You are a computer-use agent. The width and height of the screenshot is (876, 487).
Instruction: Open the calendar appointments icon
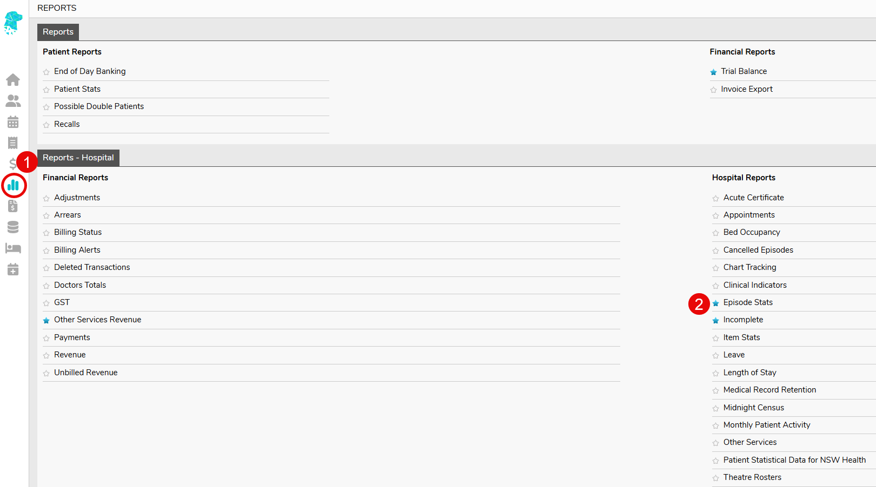13,122
